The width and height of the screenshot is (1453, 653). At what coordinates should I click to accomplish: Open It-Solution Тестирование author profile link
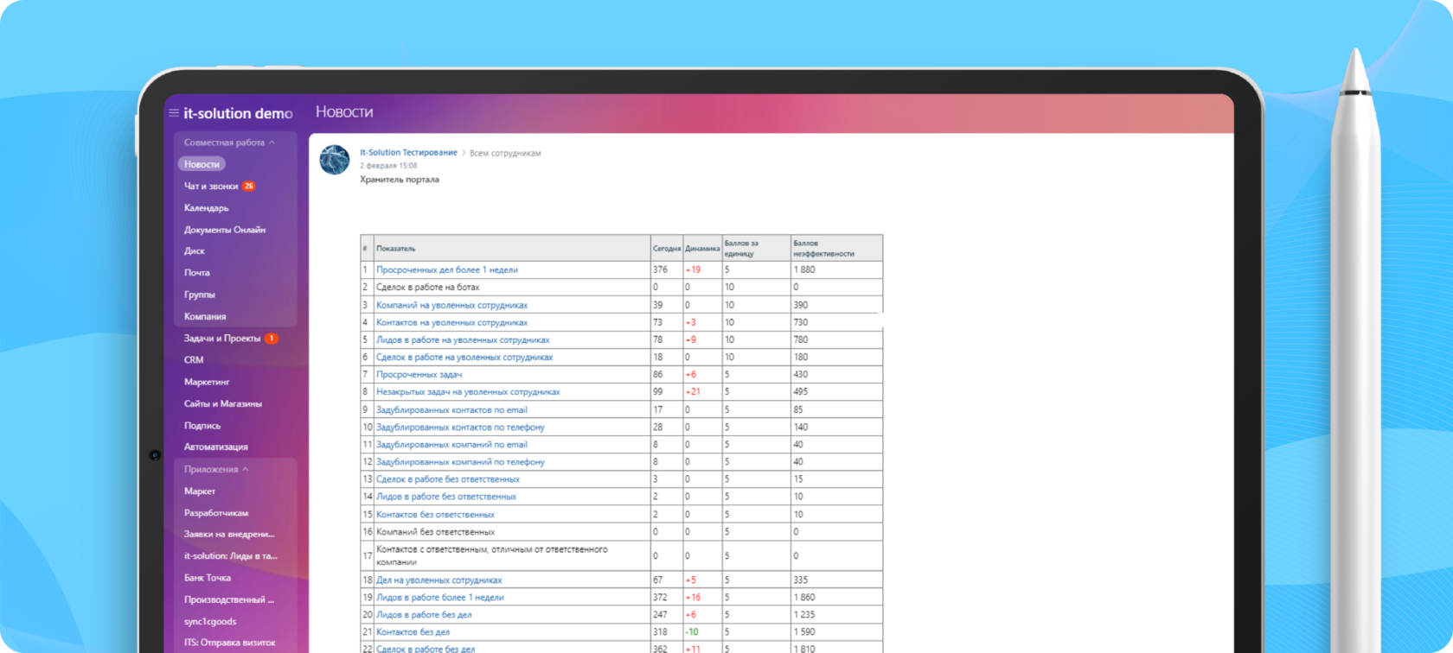point(408,153)
